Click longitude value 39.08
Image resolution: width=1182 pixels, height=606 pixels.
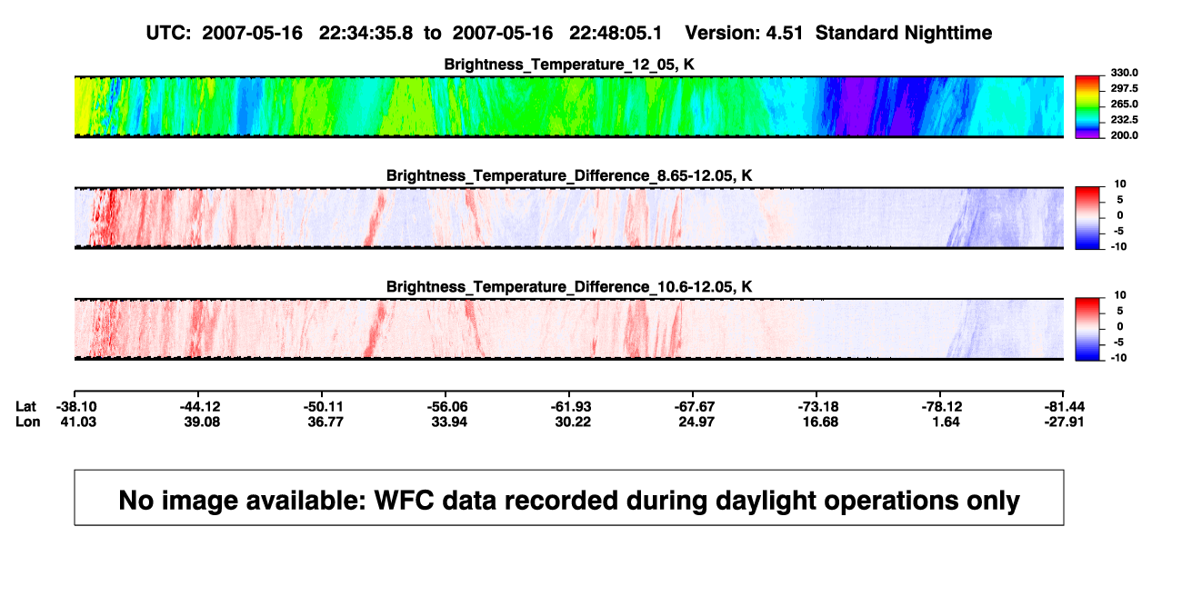[x=200, y=422]
